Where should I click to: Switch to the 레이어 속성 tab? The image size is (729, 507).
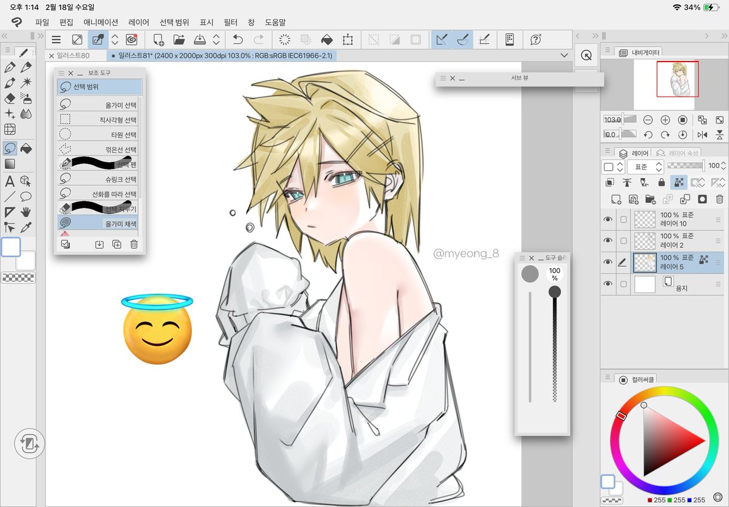[x=676, y=153]
